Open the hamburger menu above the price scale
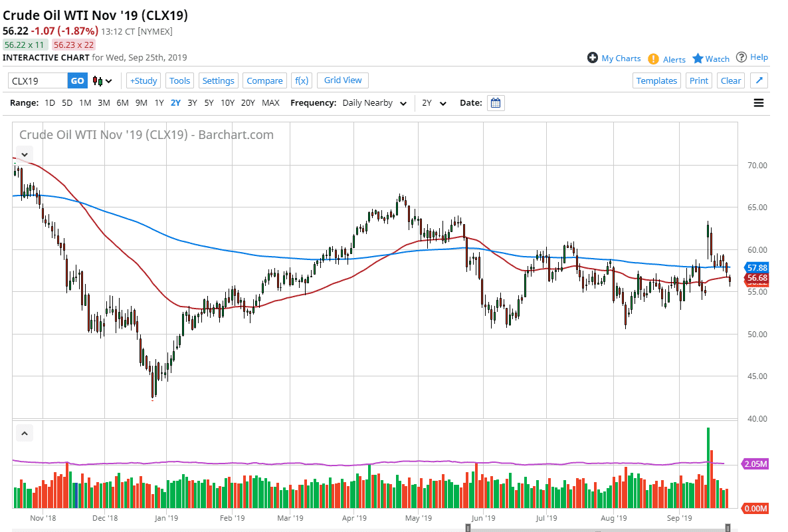 coord(758,102)
